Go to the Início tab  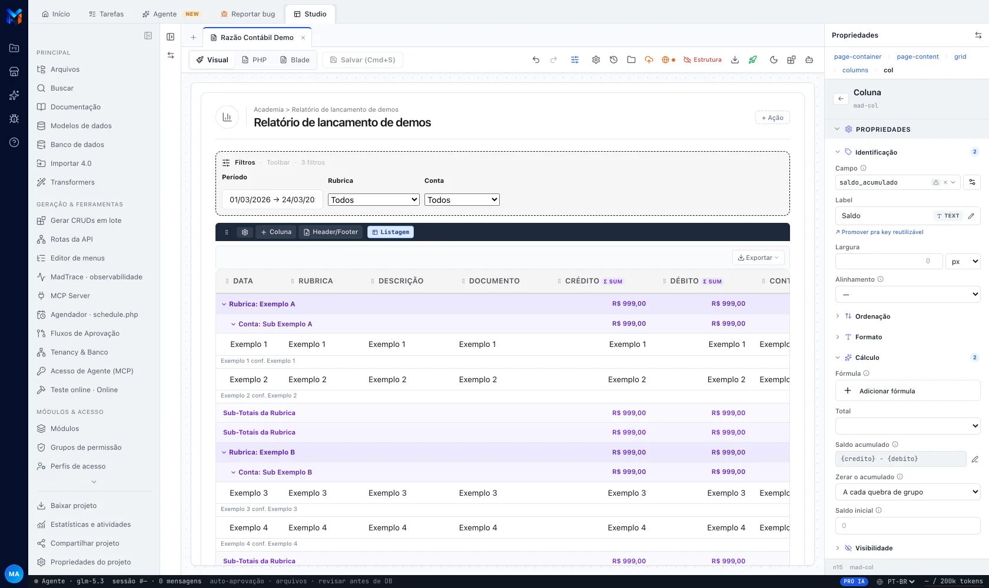point(56,14)
